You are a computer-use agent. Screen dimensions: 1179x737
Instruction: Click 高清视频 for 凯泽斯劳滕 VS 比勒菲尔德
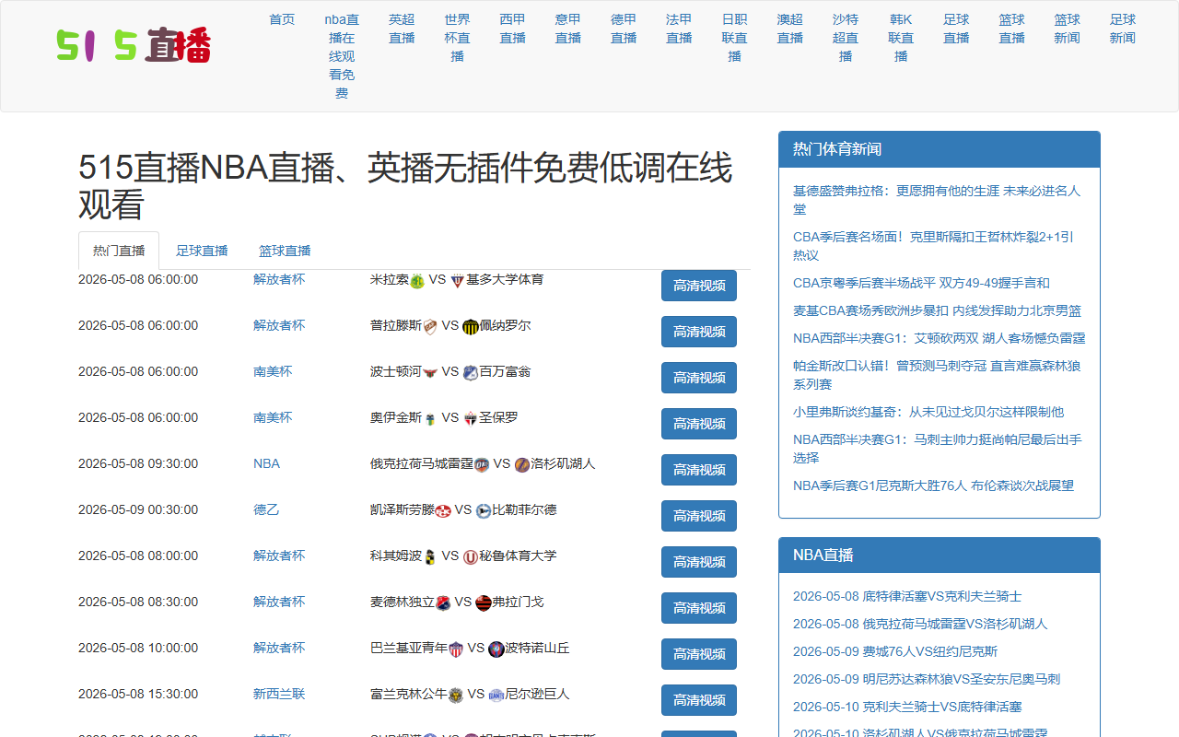[699, 516]
